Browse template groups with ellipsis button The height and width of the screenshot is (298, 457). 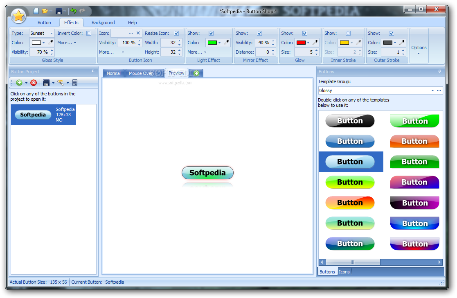[439, 91]
